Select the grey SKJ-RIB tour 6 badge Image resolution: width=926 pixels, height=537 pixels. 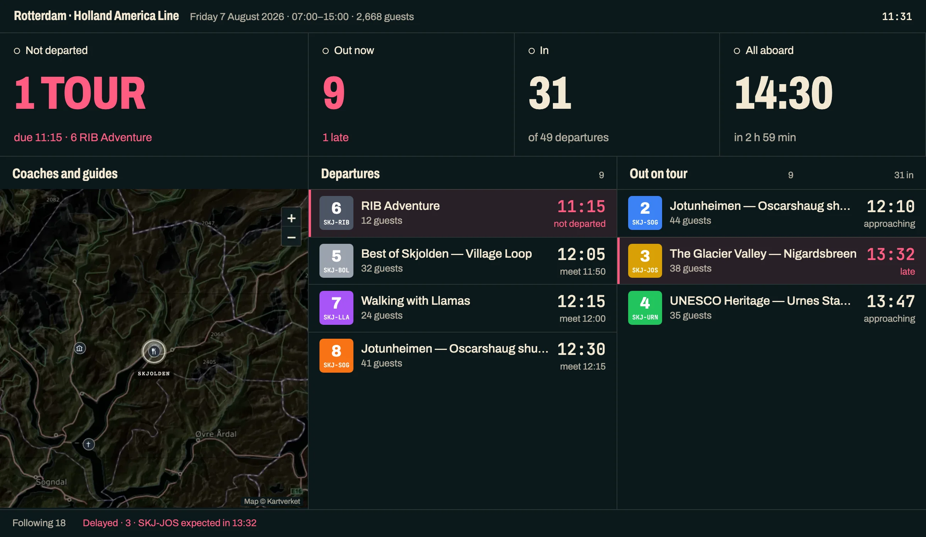[336, 213]
